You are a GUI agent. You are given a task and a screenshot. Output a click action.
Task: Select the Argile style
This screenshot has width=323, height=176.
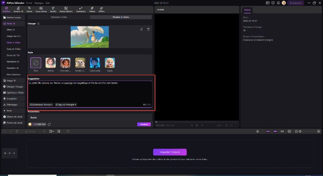click(x=110, y=63)
